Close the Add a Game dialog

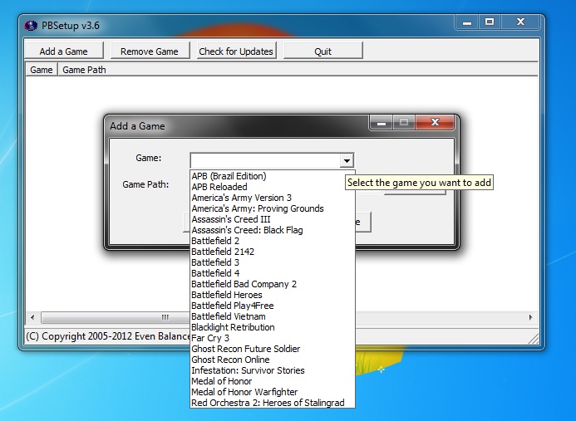coord(435,122)
